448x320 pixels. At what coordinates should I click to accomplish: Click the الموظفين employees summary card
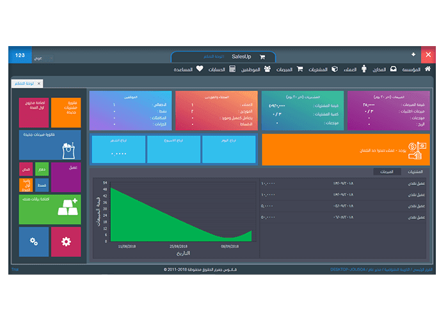pyautogui.click(x=131, y=111)
